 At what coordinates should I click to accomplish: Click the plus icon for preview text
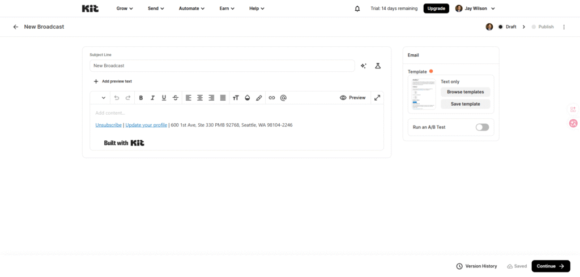tap(96, 81)
